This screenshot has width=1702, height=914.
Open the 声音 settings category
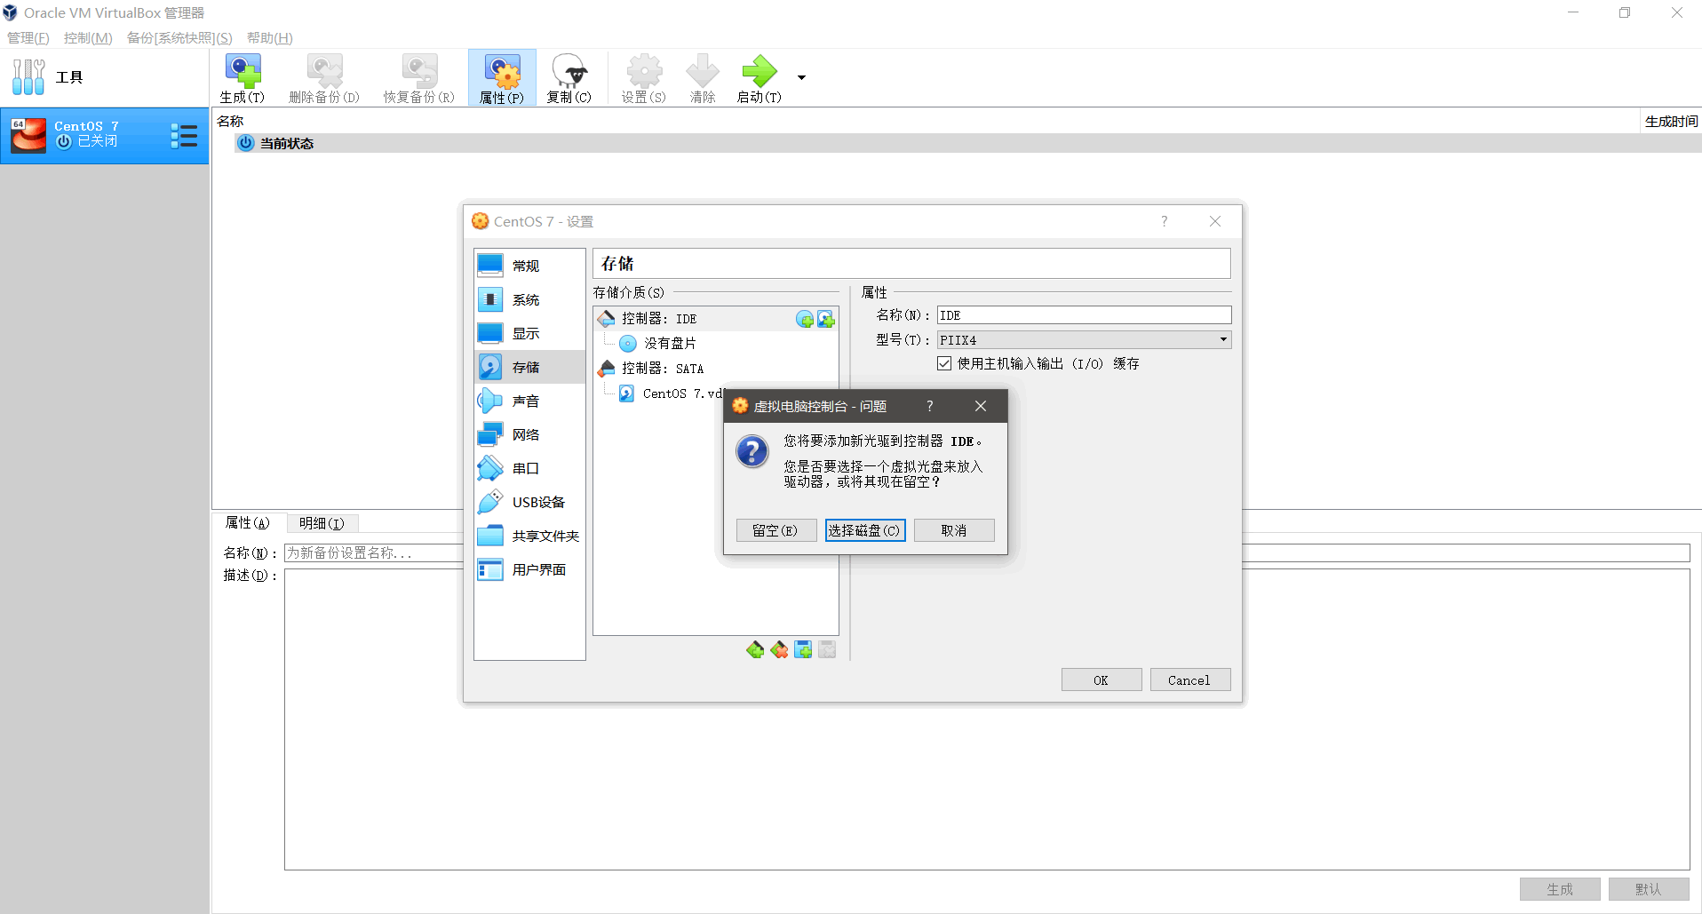[529, 401]
